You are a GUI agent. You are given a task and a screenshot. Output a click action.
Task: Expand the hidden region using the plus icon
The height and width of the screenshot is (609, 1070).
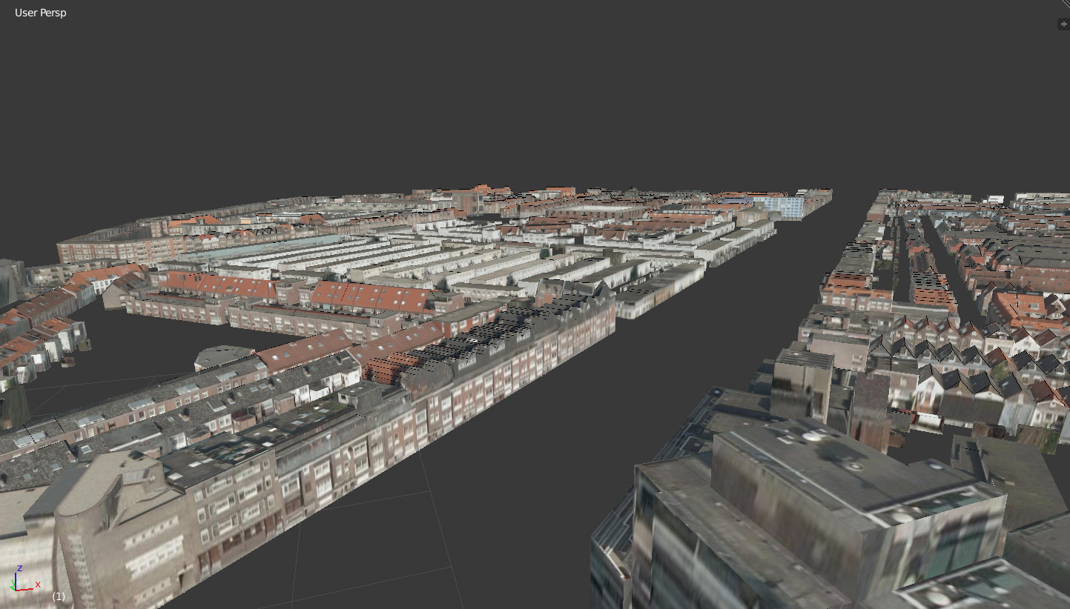pos(1063,23)
